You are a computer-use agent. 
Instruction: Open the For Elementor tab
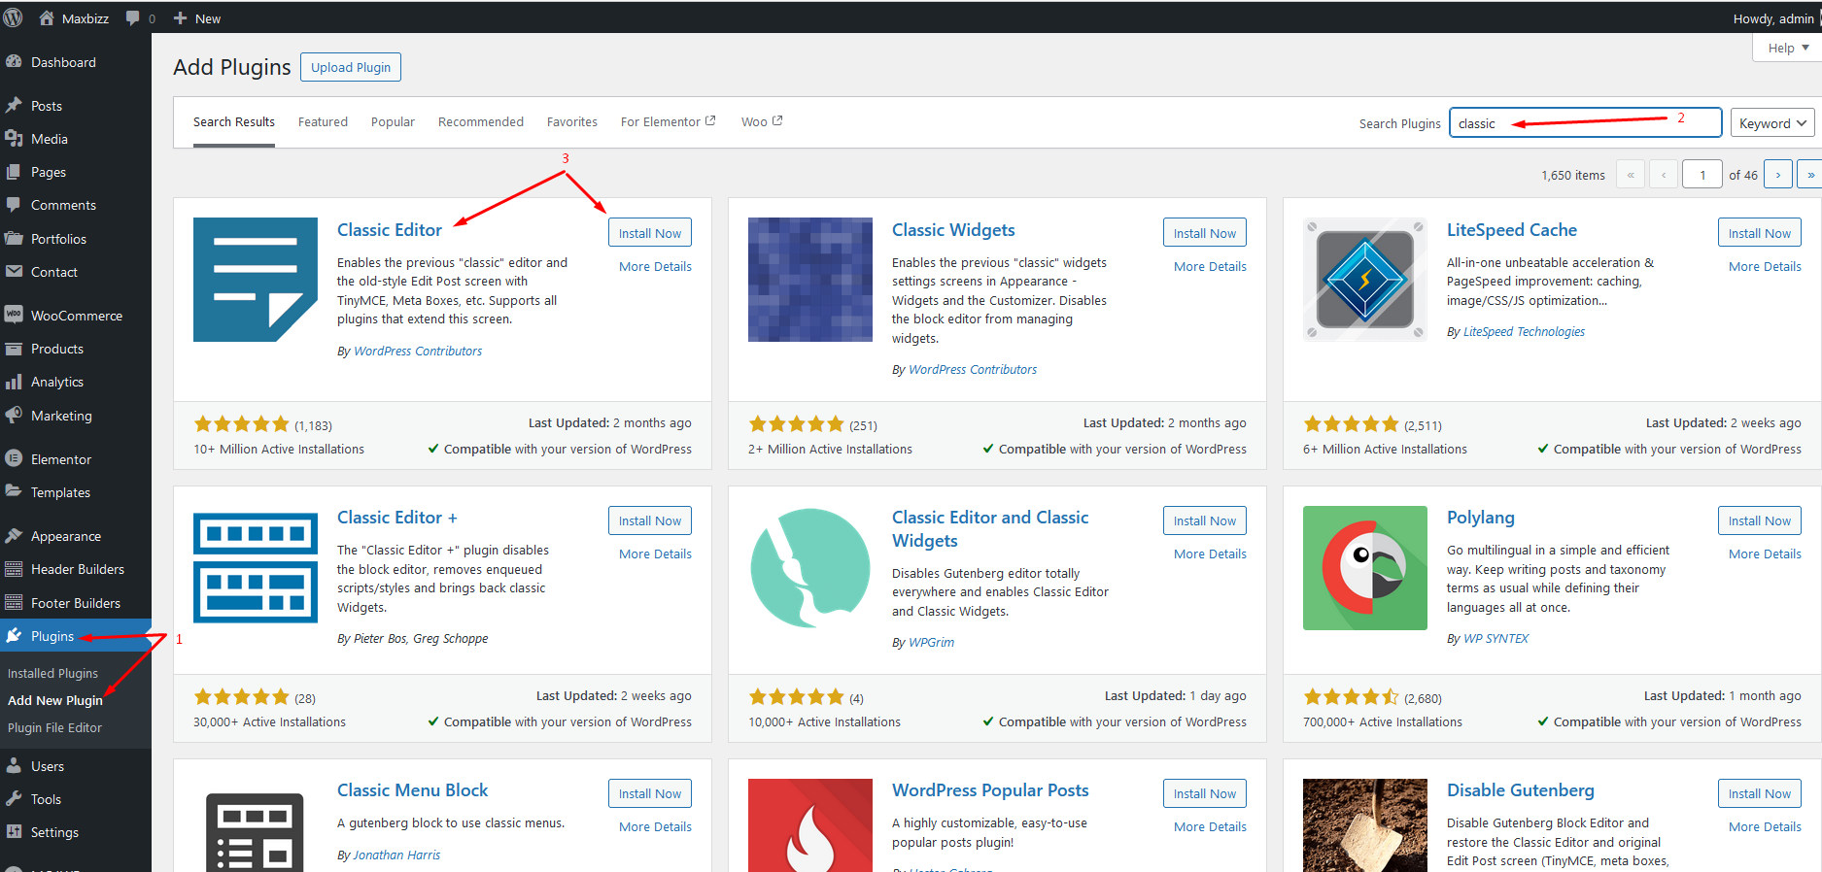(x=669, y=122)
